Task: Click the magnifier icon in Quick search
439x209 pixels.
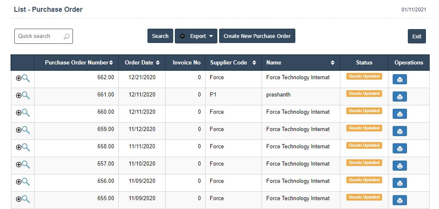Action: point(67,37)
